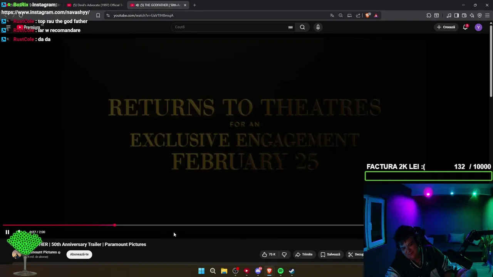Viewport: 493px width, 277px height.
Task: Click the green FACTURA 2K LEI goal bar
Action: [428, 176]
